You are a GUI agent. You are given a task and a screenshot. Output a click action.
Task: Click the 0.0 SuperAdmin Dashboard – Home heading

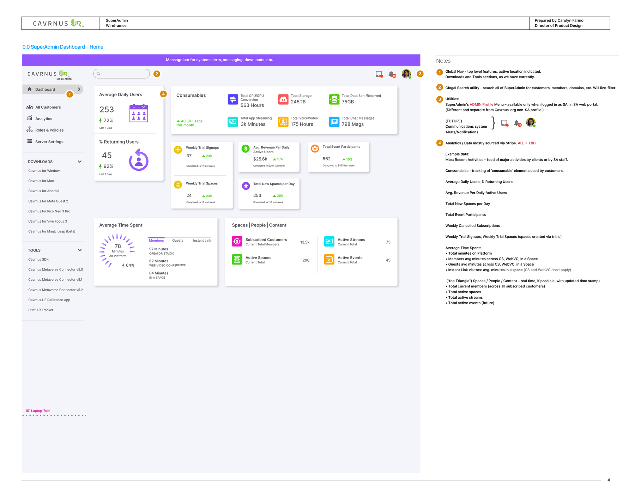63,47
